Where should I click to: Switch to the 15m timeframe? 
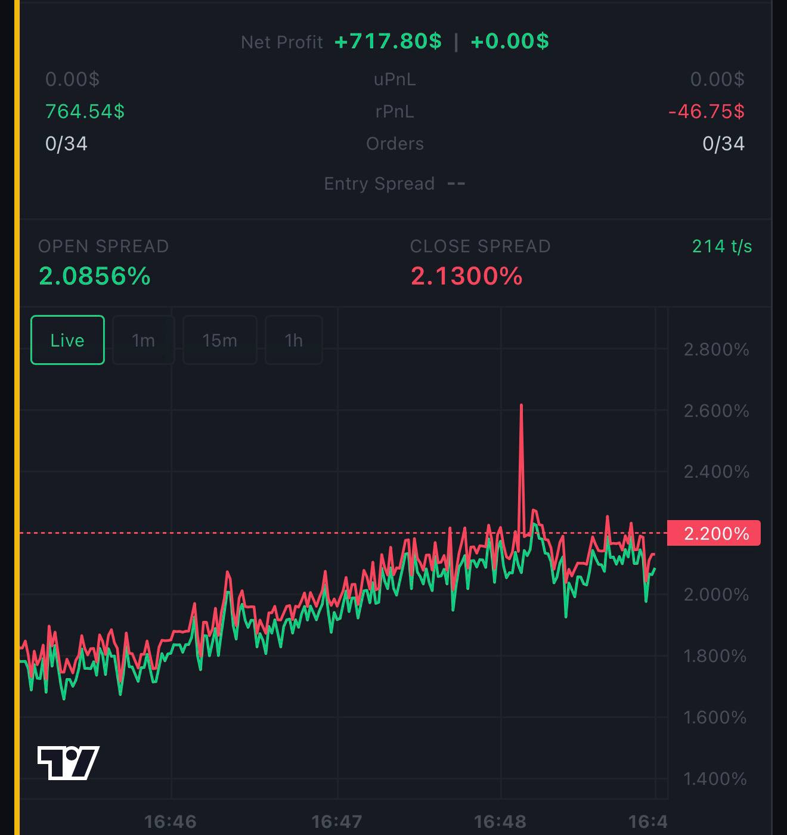[219, 340]
